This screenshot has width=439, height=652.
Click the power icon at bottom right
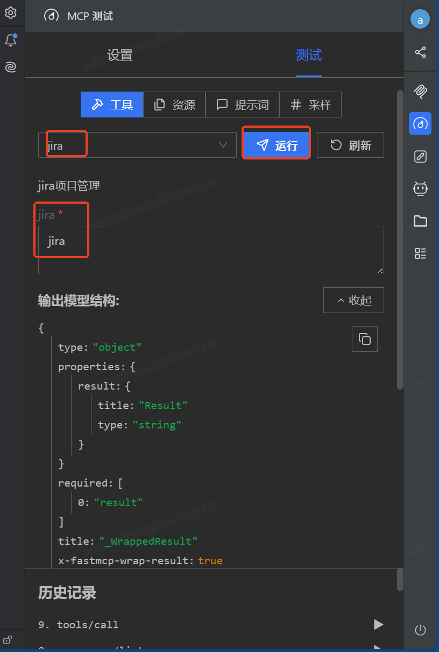(x=420, y=630)
